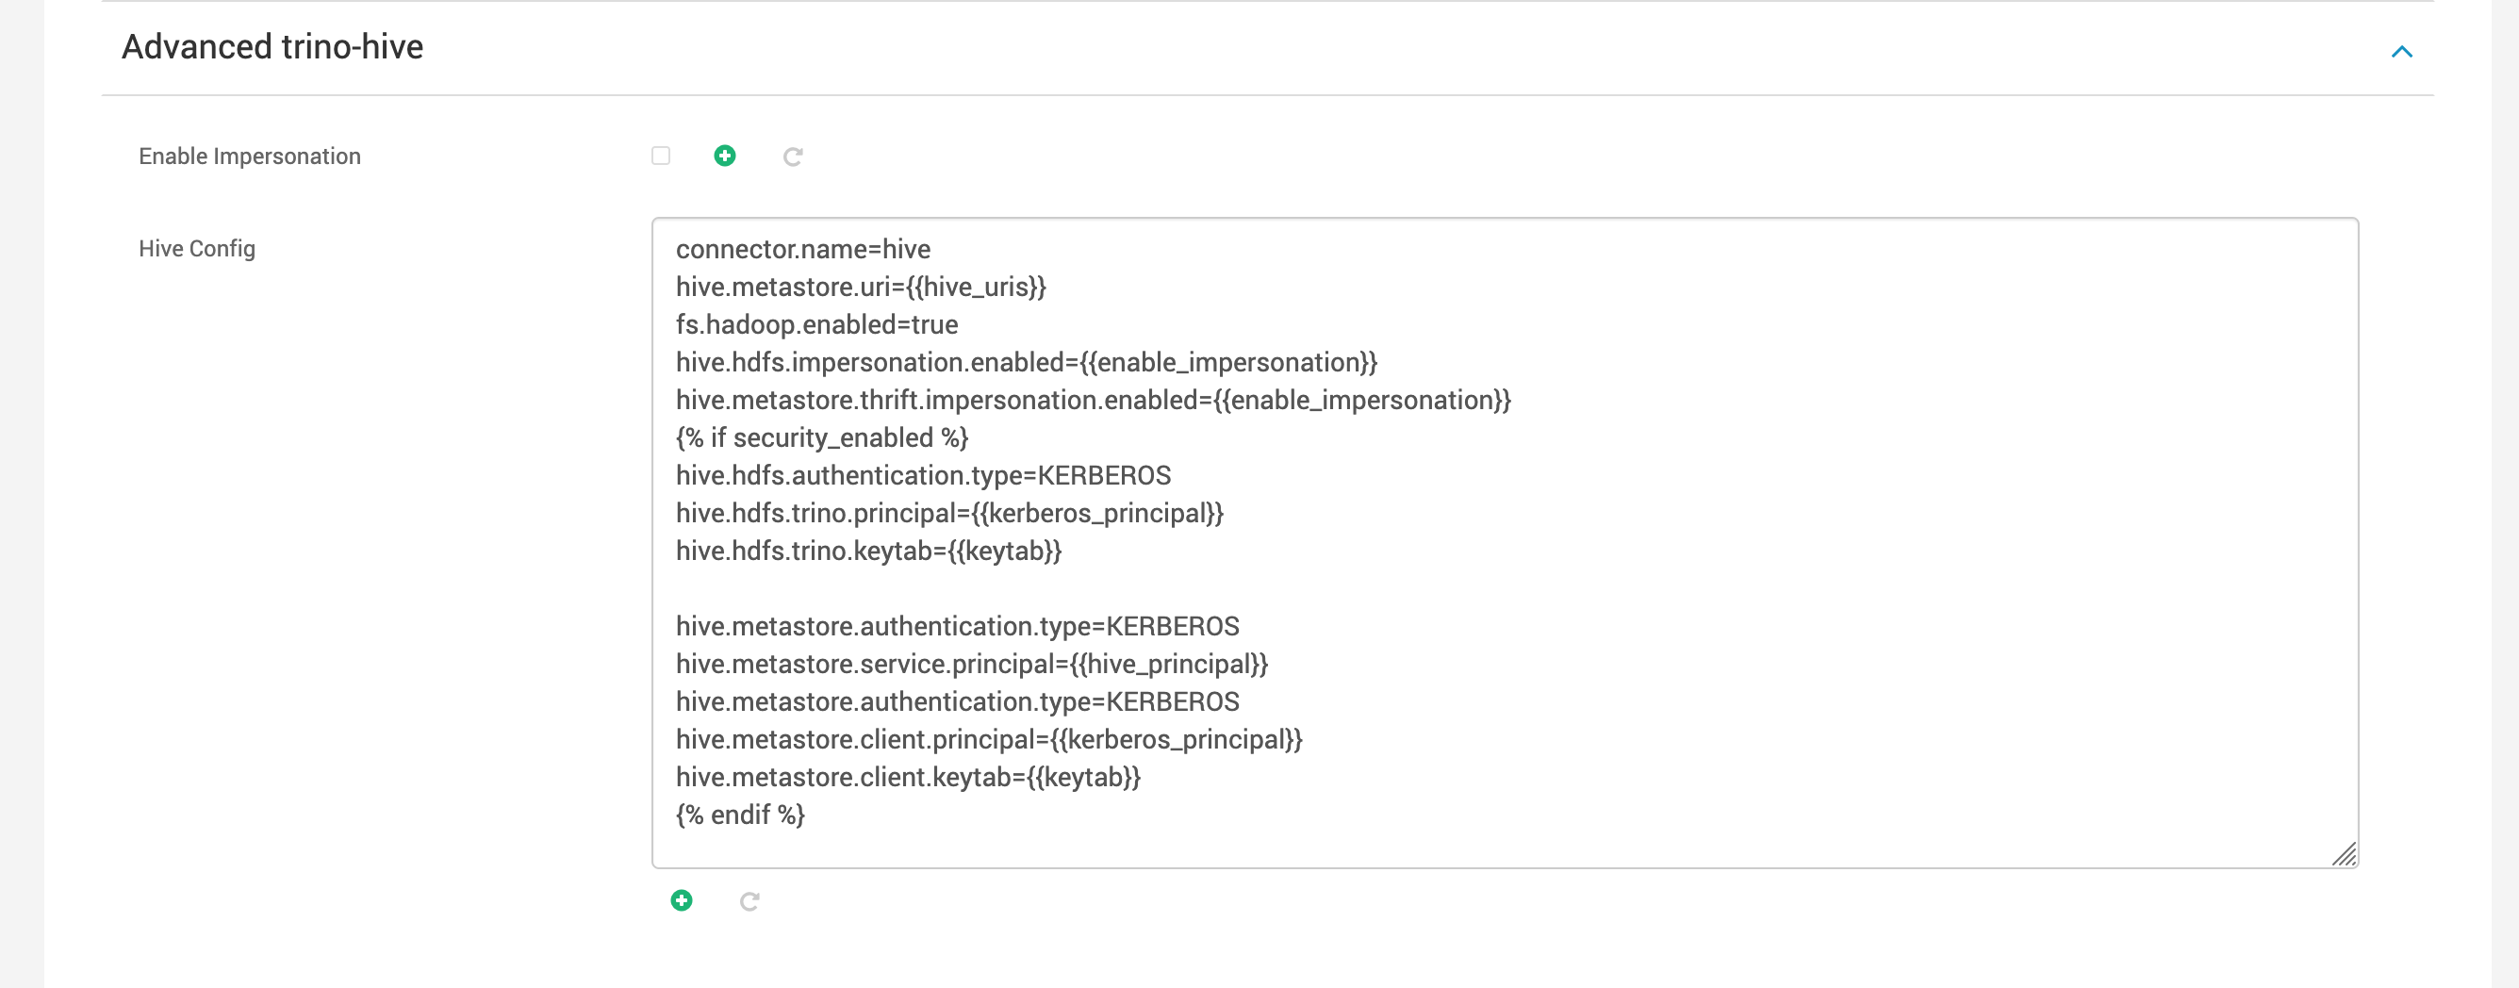Click the green plus icon below Hive Config
Screen dimensions: 2519x988
[x=682, y=900]
